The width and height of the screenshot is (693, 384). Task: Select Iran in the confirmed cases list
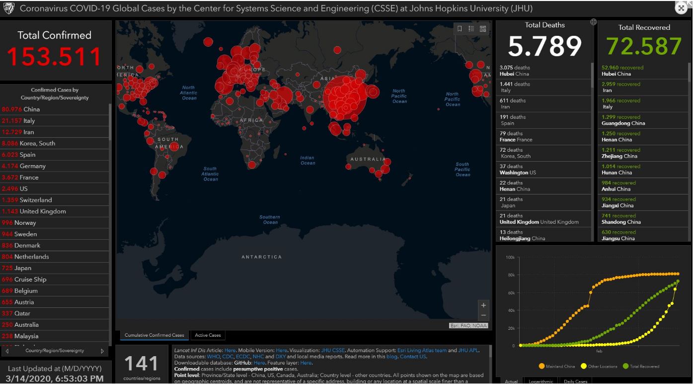[x=55, y=132]
